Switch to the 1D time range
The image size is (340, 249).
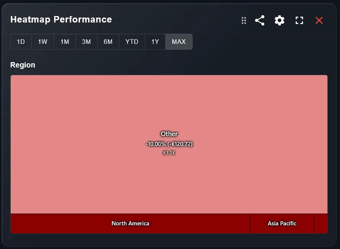pos(21,42)
